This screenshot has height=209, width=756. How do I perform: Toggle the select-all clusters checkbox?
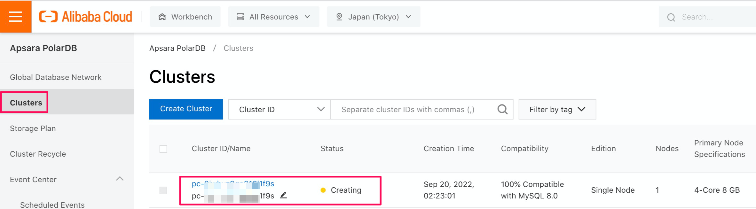tap(163, 149)
